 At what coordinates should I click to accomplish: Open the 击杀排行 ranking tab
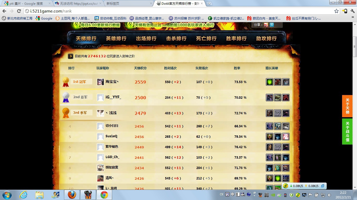click(176, 39)
